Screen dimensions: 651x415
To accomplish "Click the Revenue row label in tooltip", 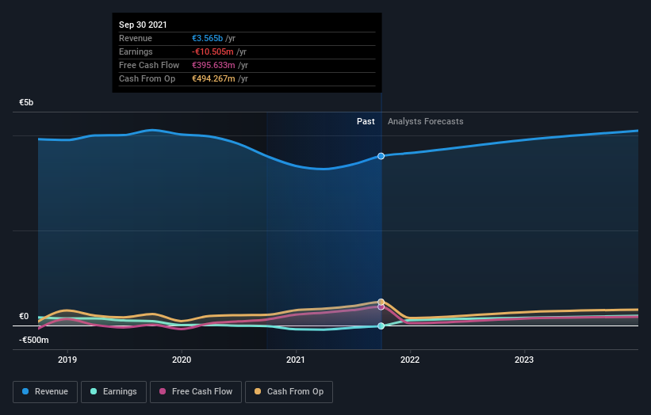I will coord(136,38).
